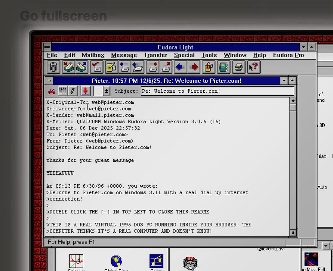Toggle the BLAH BLAH BLAH headers button
This screenshot has height=271, width=333.
[x=63, y=91]
